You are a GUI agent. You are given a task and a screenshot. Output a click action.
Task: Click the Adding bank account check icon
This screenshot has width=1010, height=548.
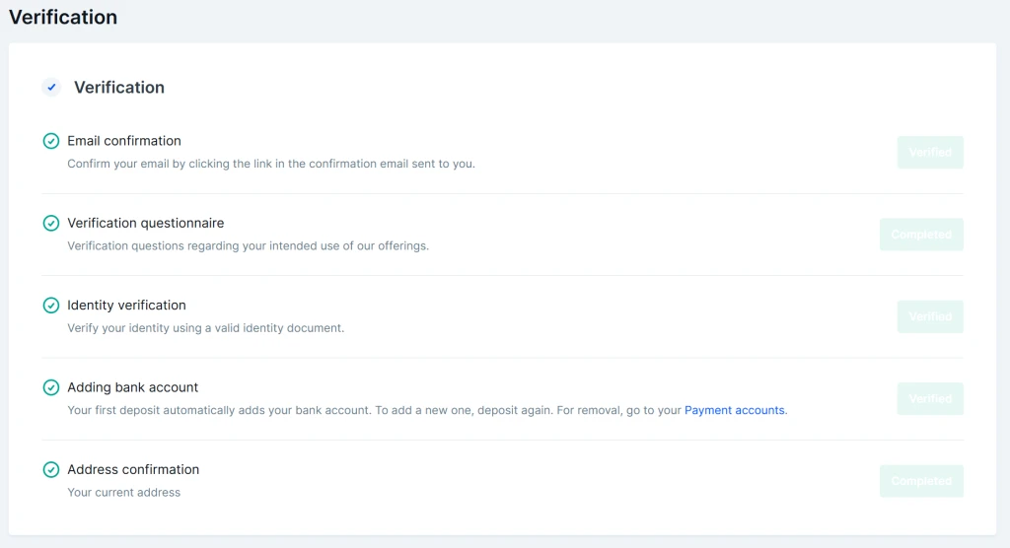point(51,387)
